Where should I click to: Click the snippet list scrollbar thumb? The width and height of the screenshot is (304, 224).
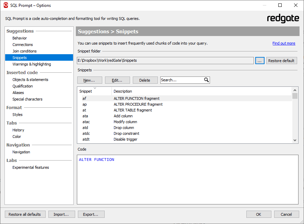click(295, 96)
